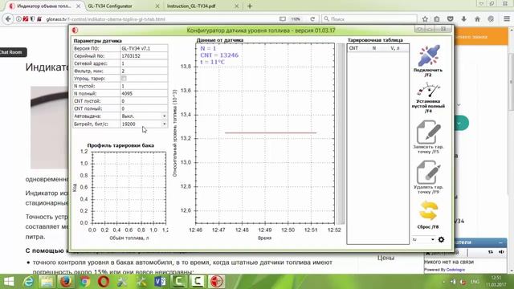Click the Записать тар. точку /F5 icon
Screen dimensions: 514x289
coord(428,132)
